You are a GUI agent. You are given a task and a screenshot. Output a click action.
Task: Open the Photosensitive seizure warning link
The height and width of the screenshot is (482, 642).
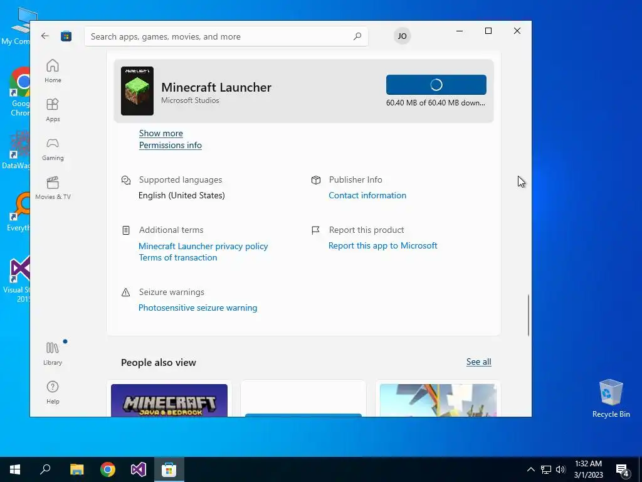(197, 308)
